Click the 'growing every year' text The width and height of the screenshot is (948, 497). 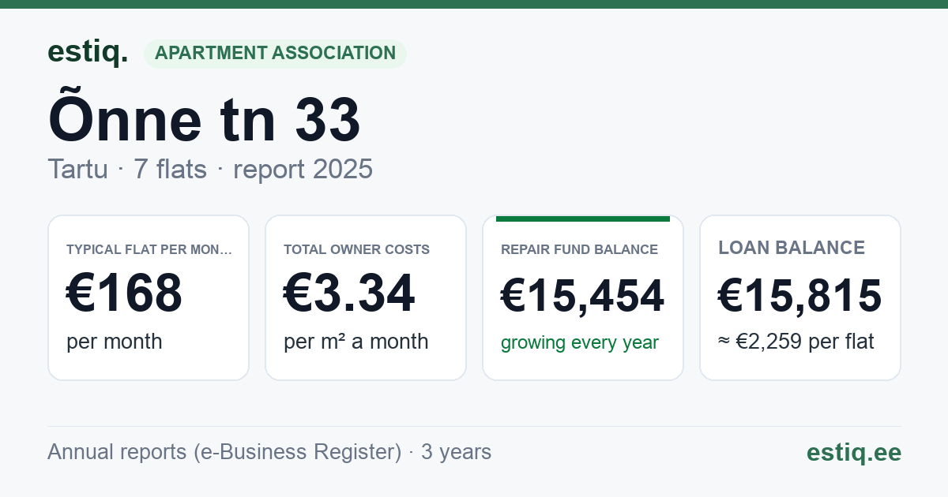point(580,343)
